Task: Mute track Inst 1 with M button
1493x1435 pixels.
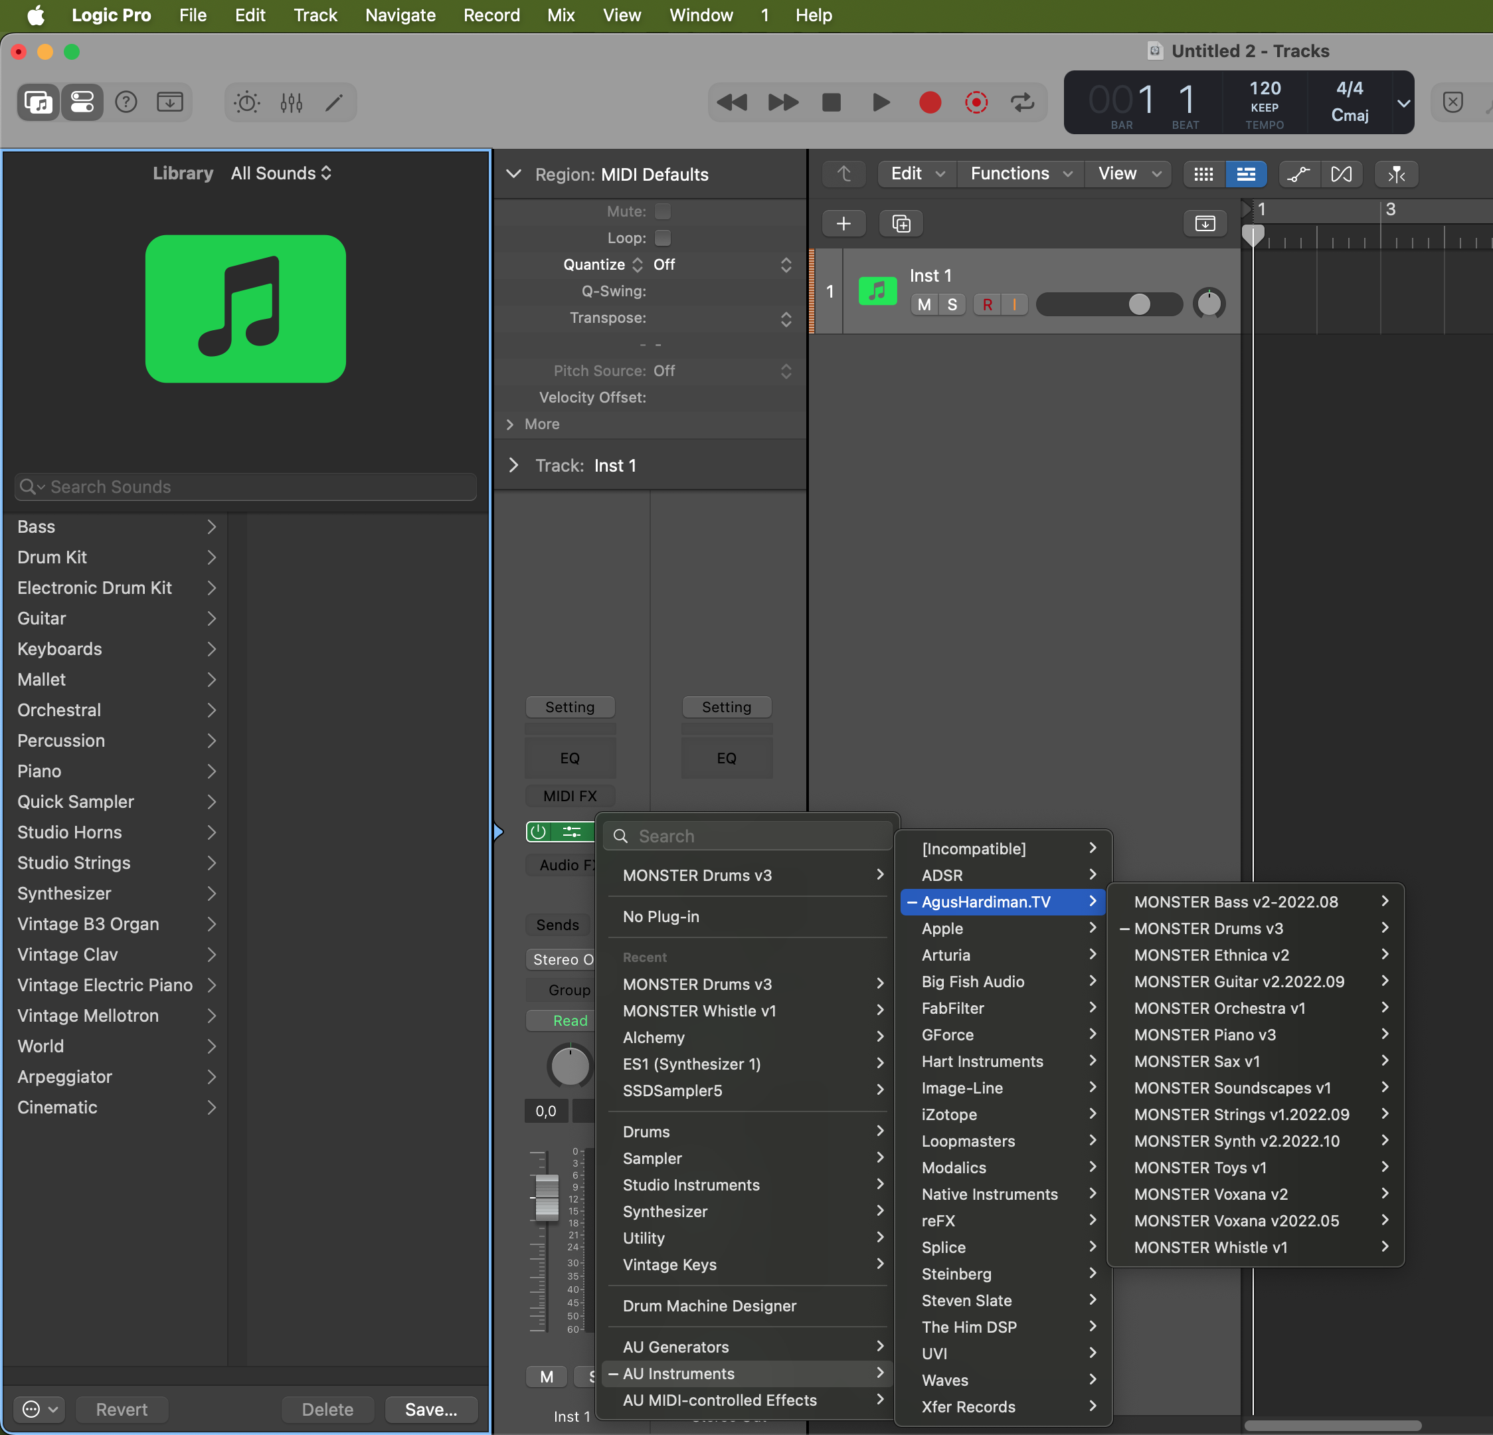Action: pyautogui.click(x=924, y=304)
